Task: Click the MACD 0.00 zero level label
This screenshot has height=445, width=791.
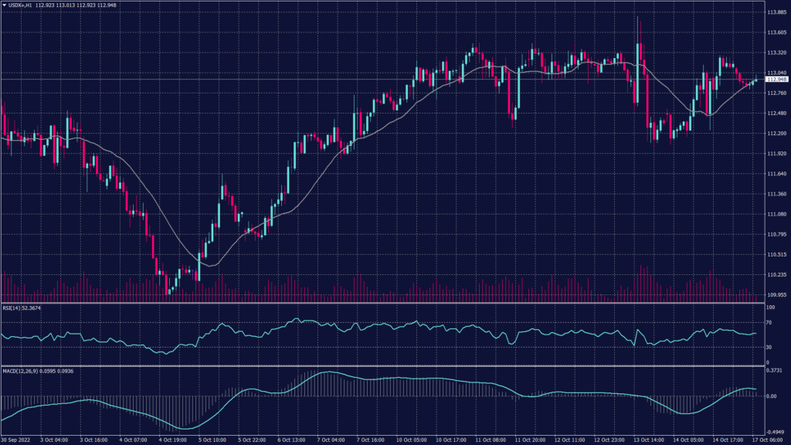Action: [x=771, y=396]
